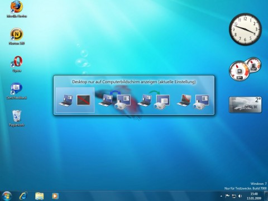Open the Norton 360 desktop icon
268x201 pixels.
pyautogui.click(x=17, y=36)
